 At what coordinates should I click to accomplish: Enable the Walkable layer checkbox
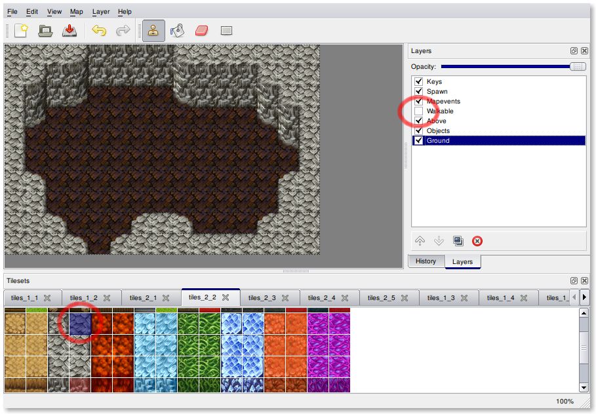pyautogui.click(x=418, y=111)
